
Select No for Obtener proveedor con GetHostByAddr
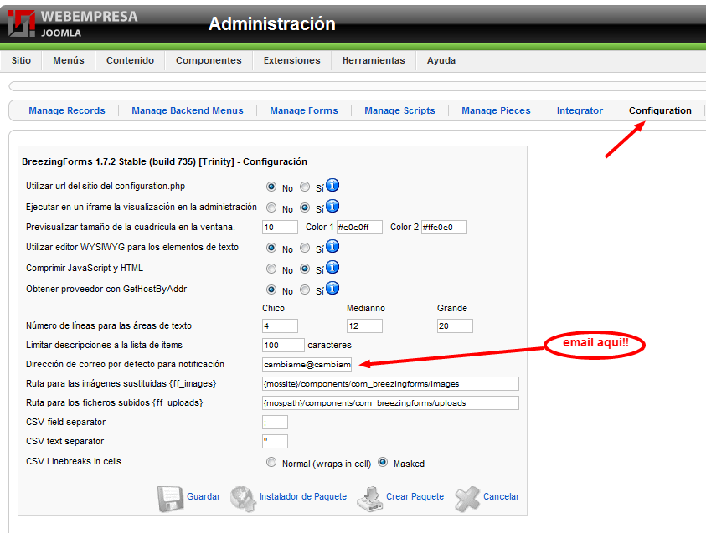271,290
